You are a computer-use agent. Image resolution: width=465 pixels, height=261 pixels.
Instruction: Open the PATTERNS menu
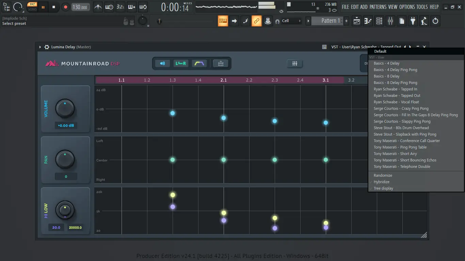pos(378,7)
